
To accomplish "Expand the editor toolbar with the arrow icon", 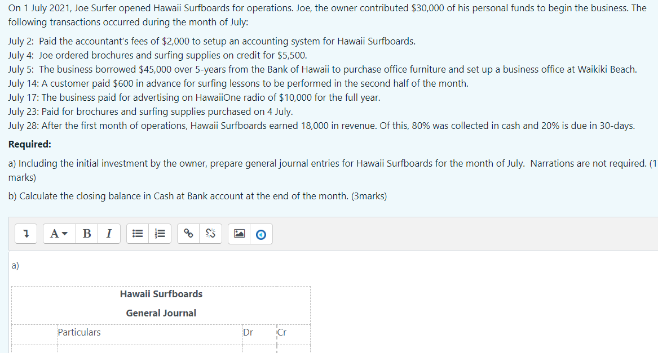I will (25, 234).
